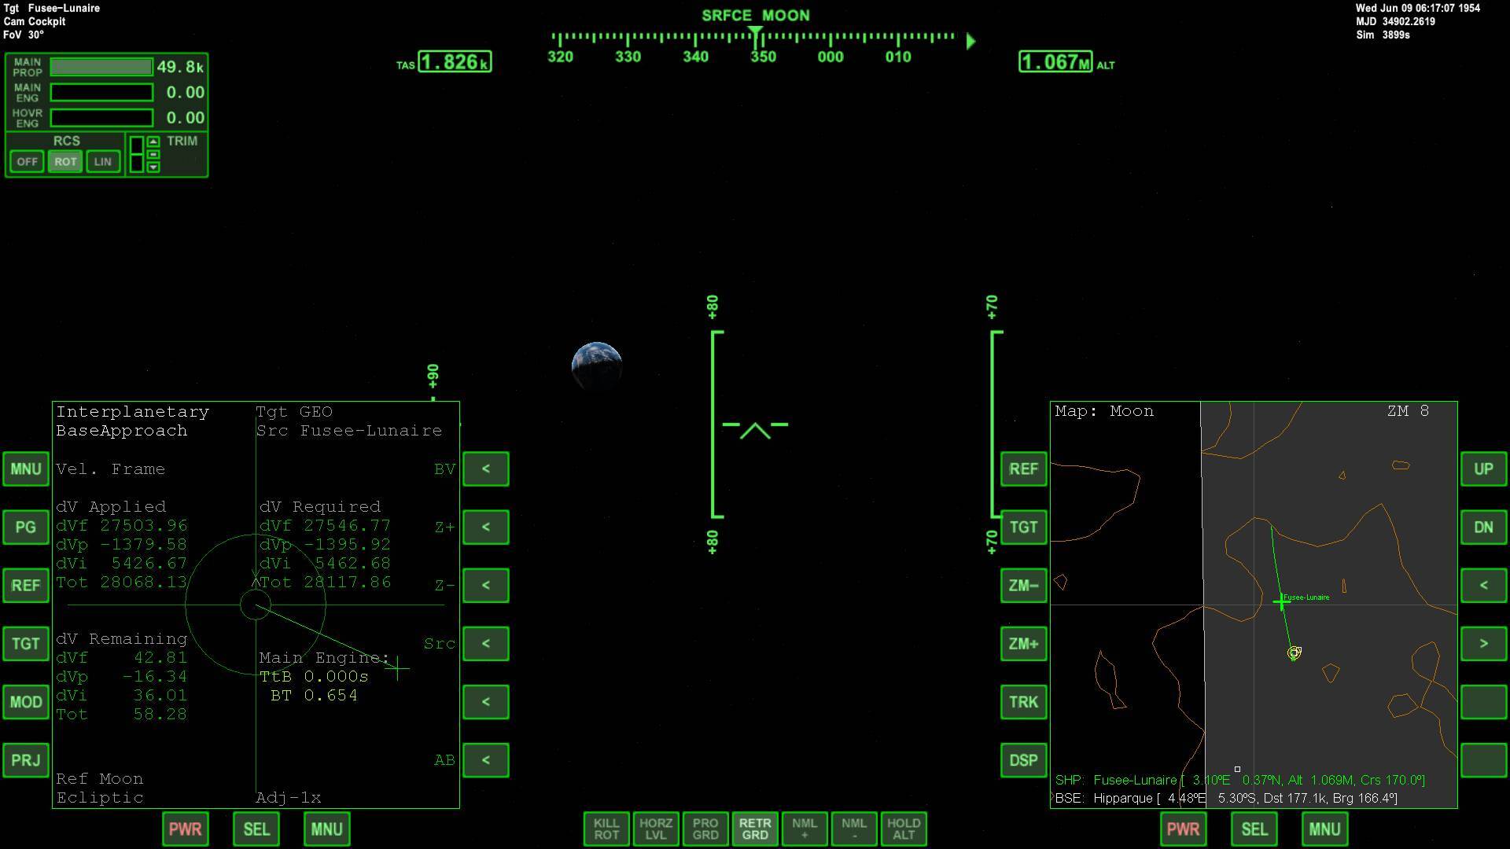
Task: Open left MFD MNU menu
Action: pyautogui.click(x=326, y=829)
